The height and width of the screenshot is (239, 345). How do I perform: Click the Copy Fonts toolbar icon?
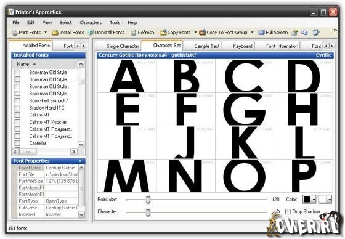click(x=163, y=33)
